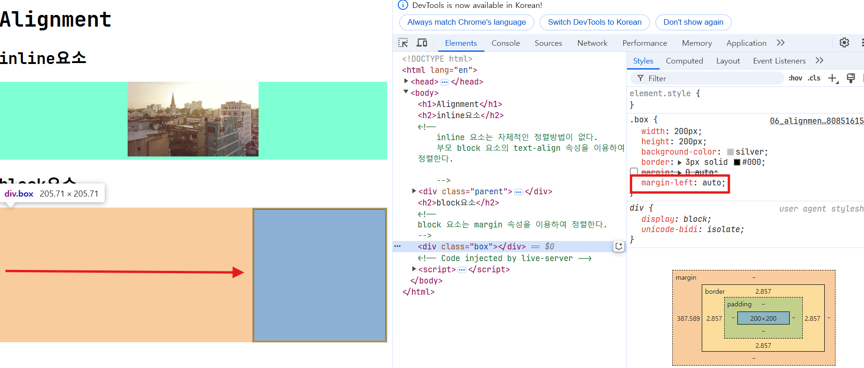This screenshot has height=368, width=864.
Task: Select the Computed sidebar tab
Action: [684, 61]
